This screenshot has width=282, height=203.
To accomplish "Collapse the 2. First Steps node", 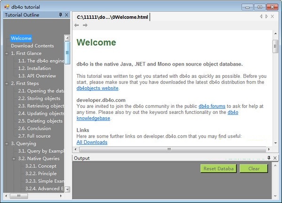I will pyautogui.click(x=7, y=83).
